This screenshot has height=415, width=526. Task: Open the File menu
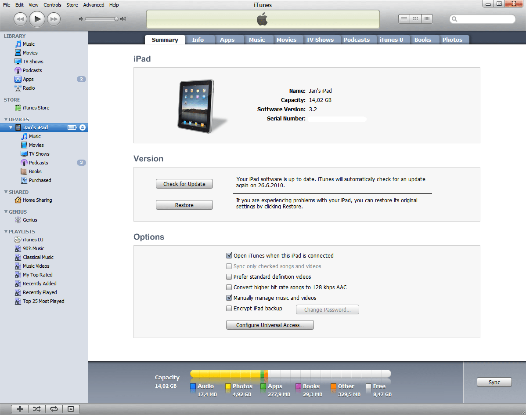7,5
